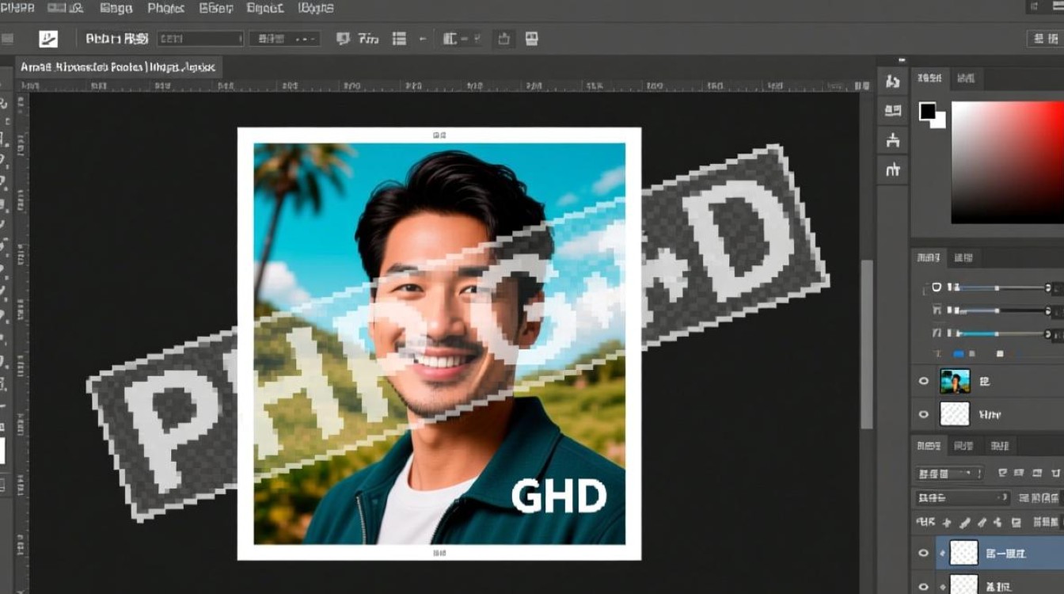
Task: Open the first dropdown in the options bar
Action: [200, 39]
